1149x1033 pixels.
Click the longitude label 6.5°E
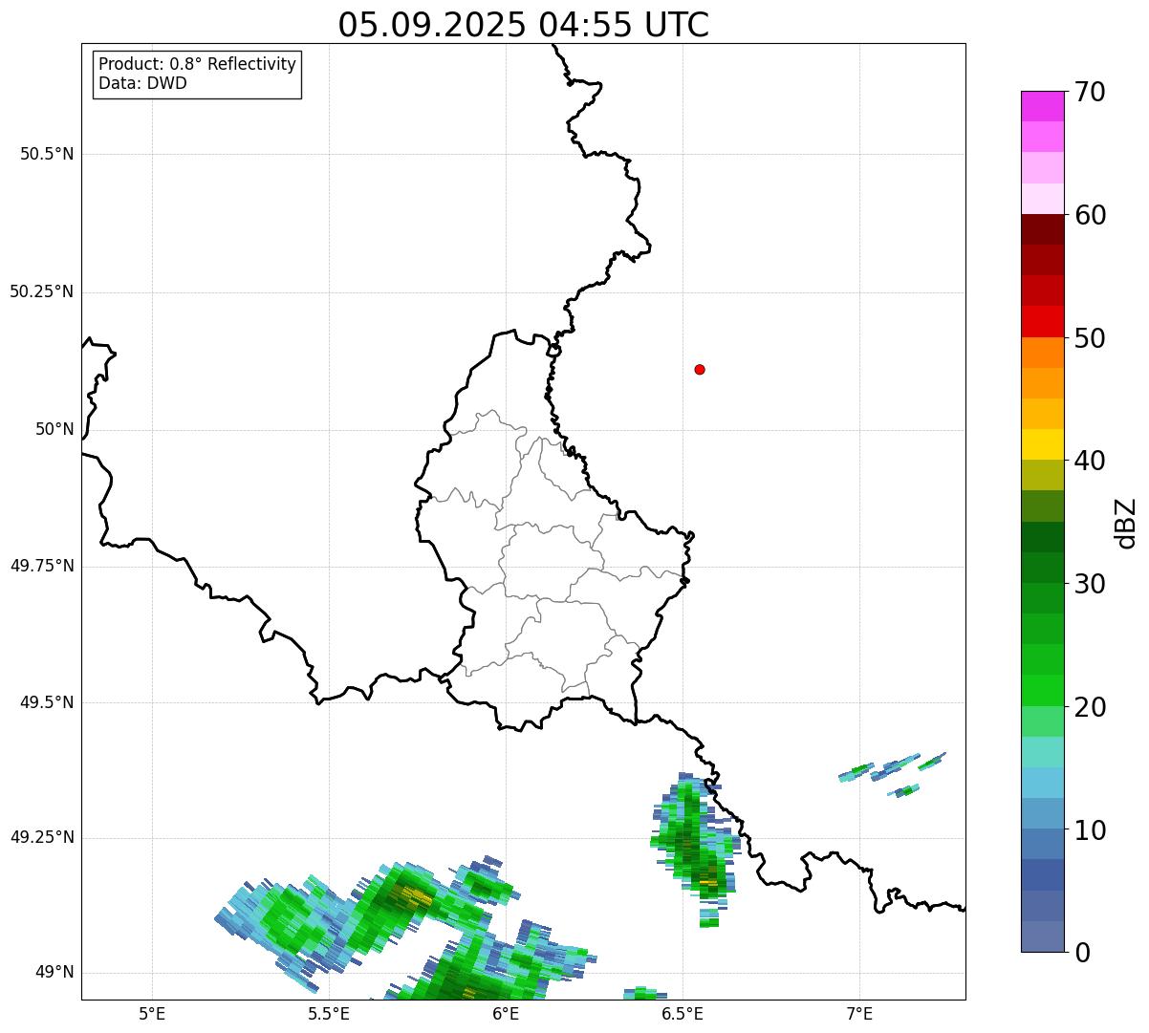coord(683,1013)
